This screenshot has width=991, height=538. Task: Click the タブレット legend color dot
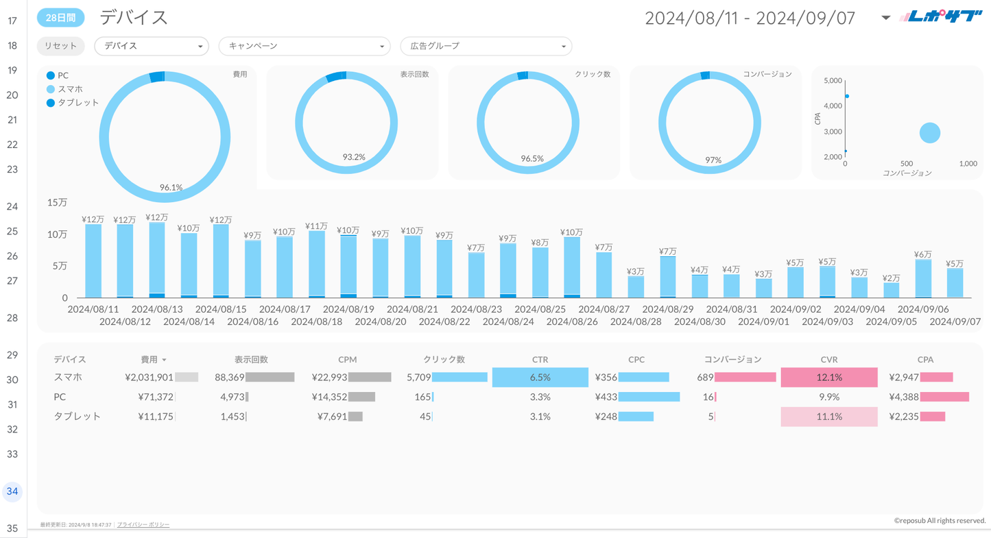tap(51, 103)
